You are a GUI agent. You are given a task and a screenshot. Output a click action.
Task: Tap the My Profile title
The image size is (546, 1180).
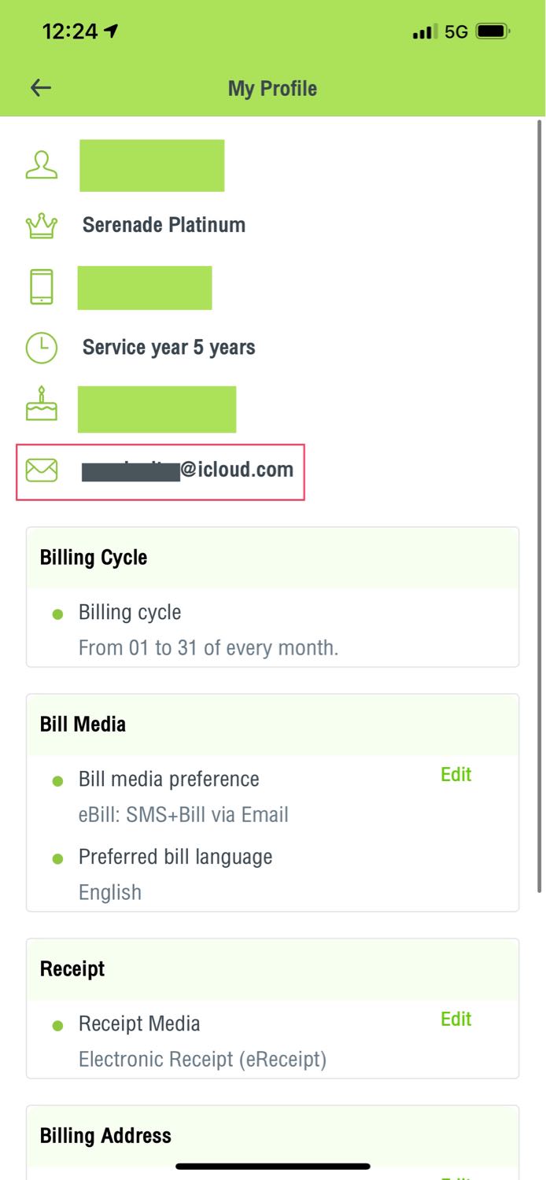click(x=272, y=88)
